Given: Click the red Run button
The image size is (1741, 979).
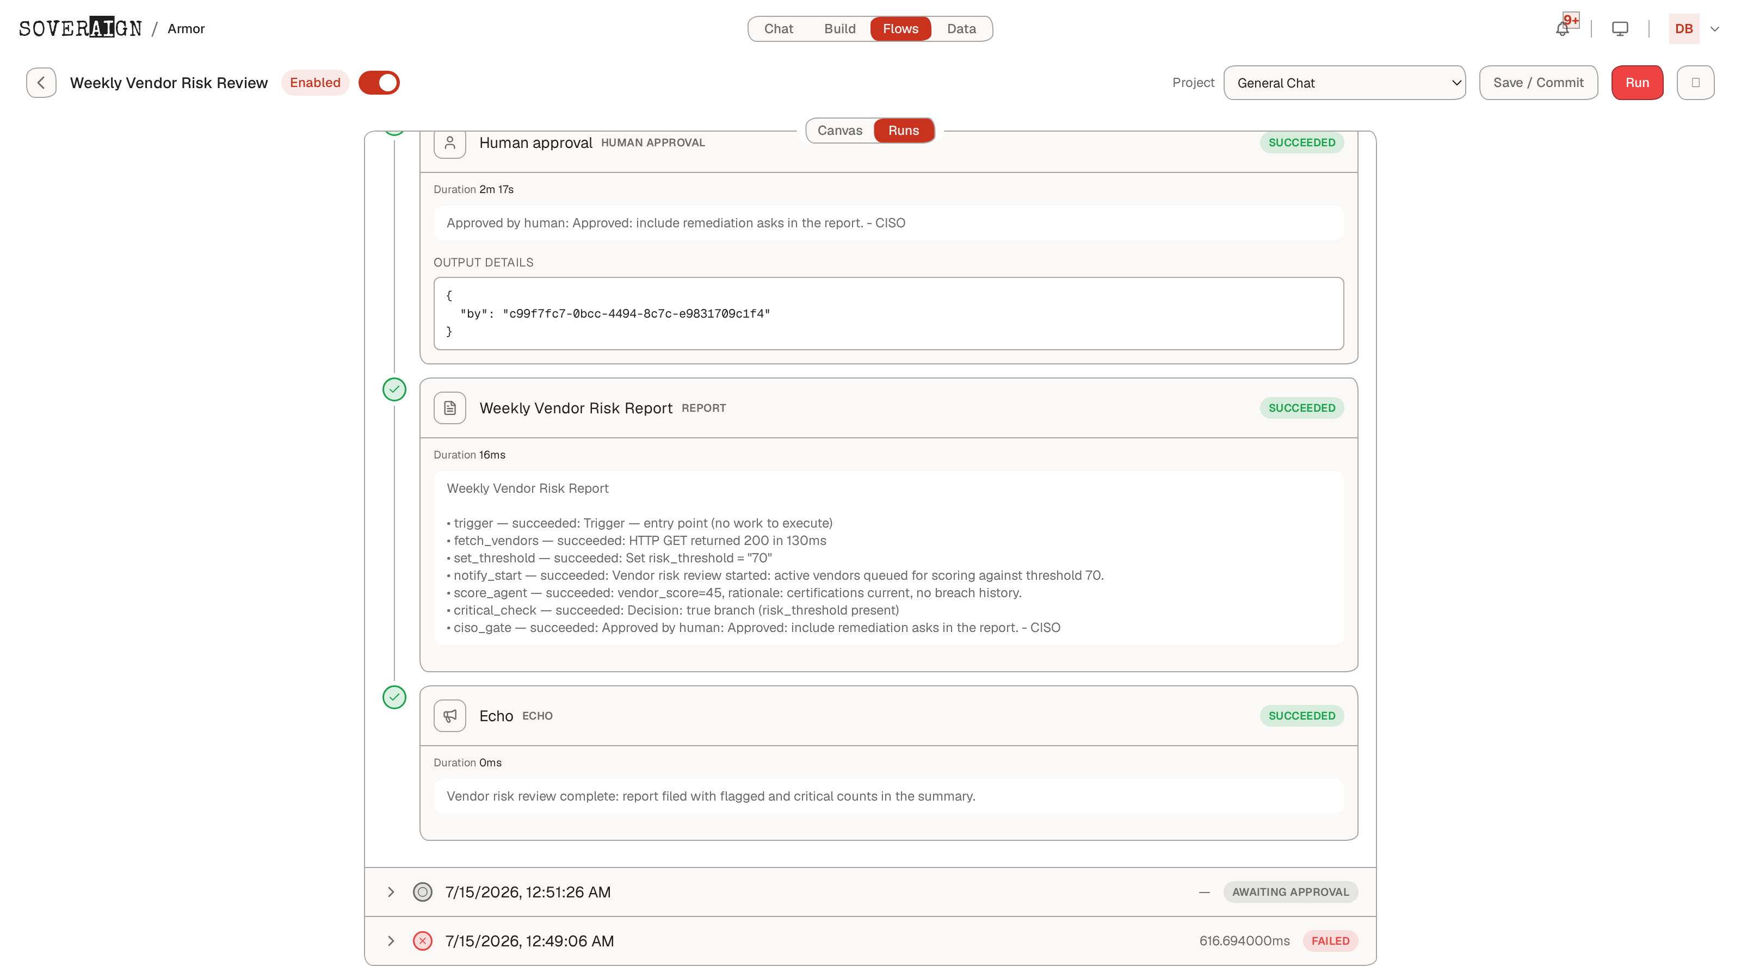Looking at the screenshot, I should point(1637,83).
